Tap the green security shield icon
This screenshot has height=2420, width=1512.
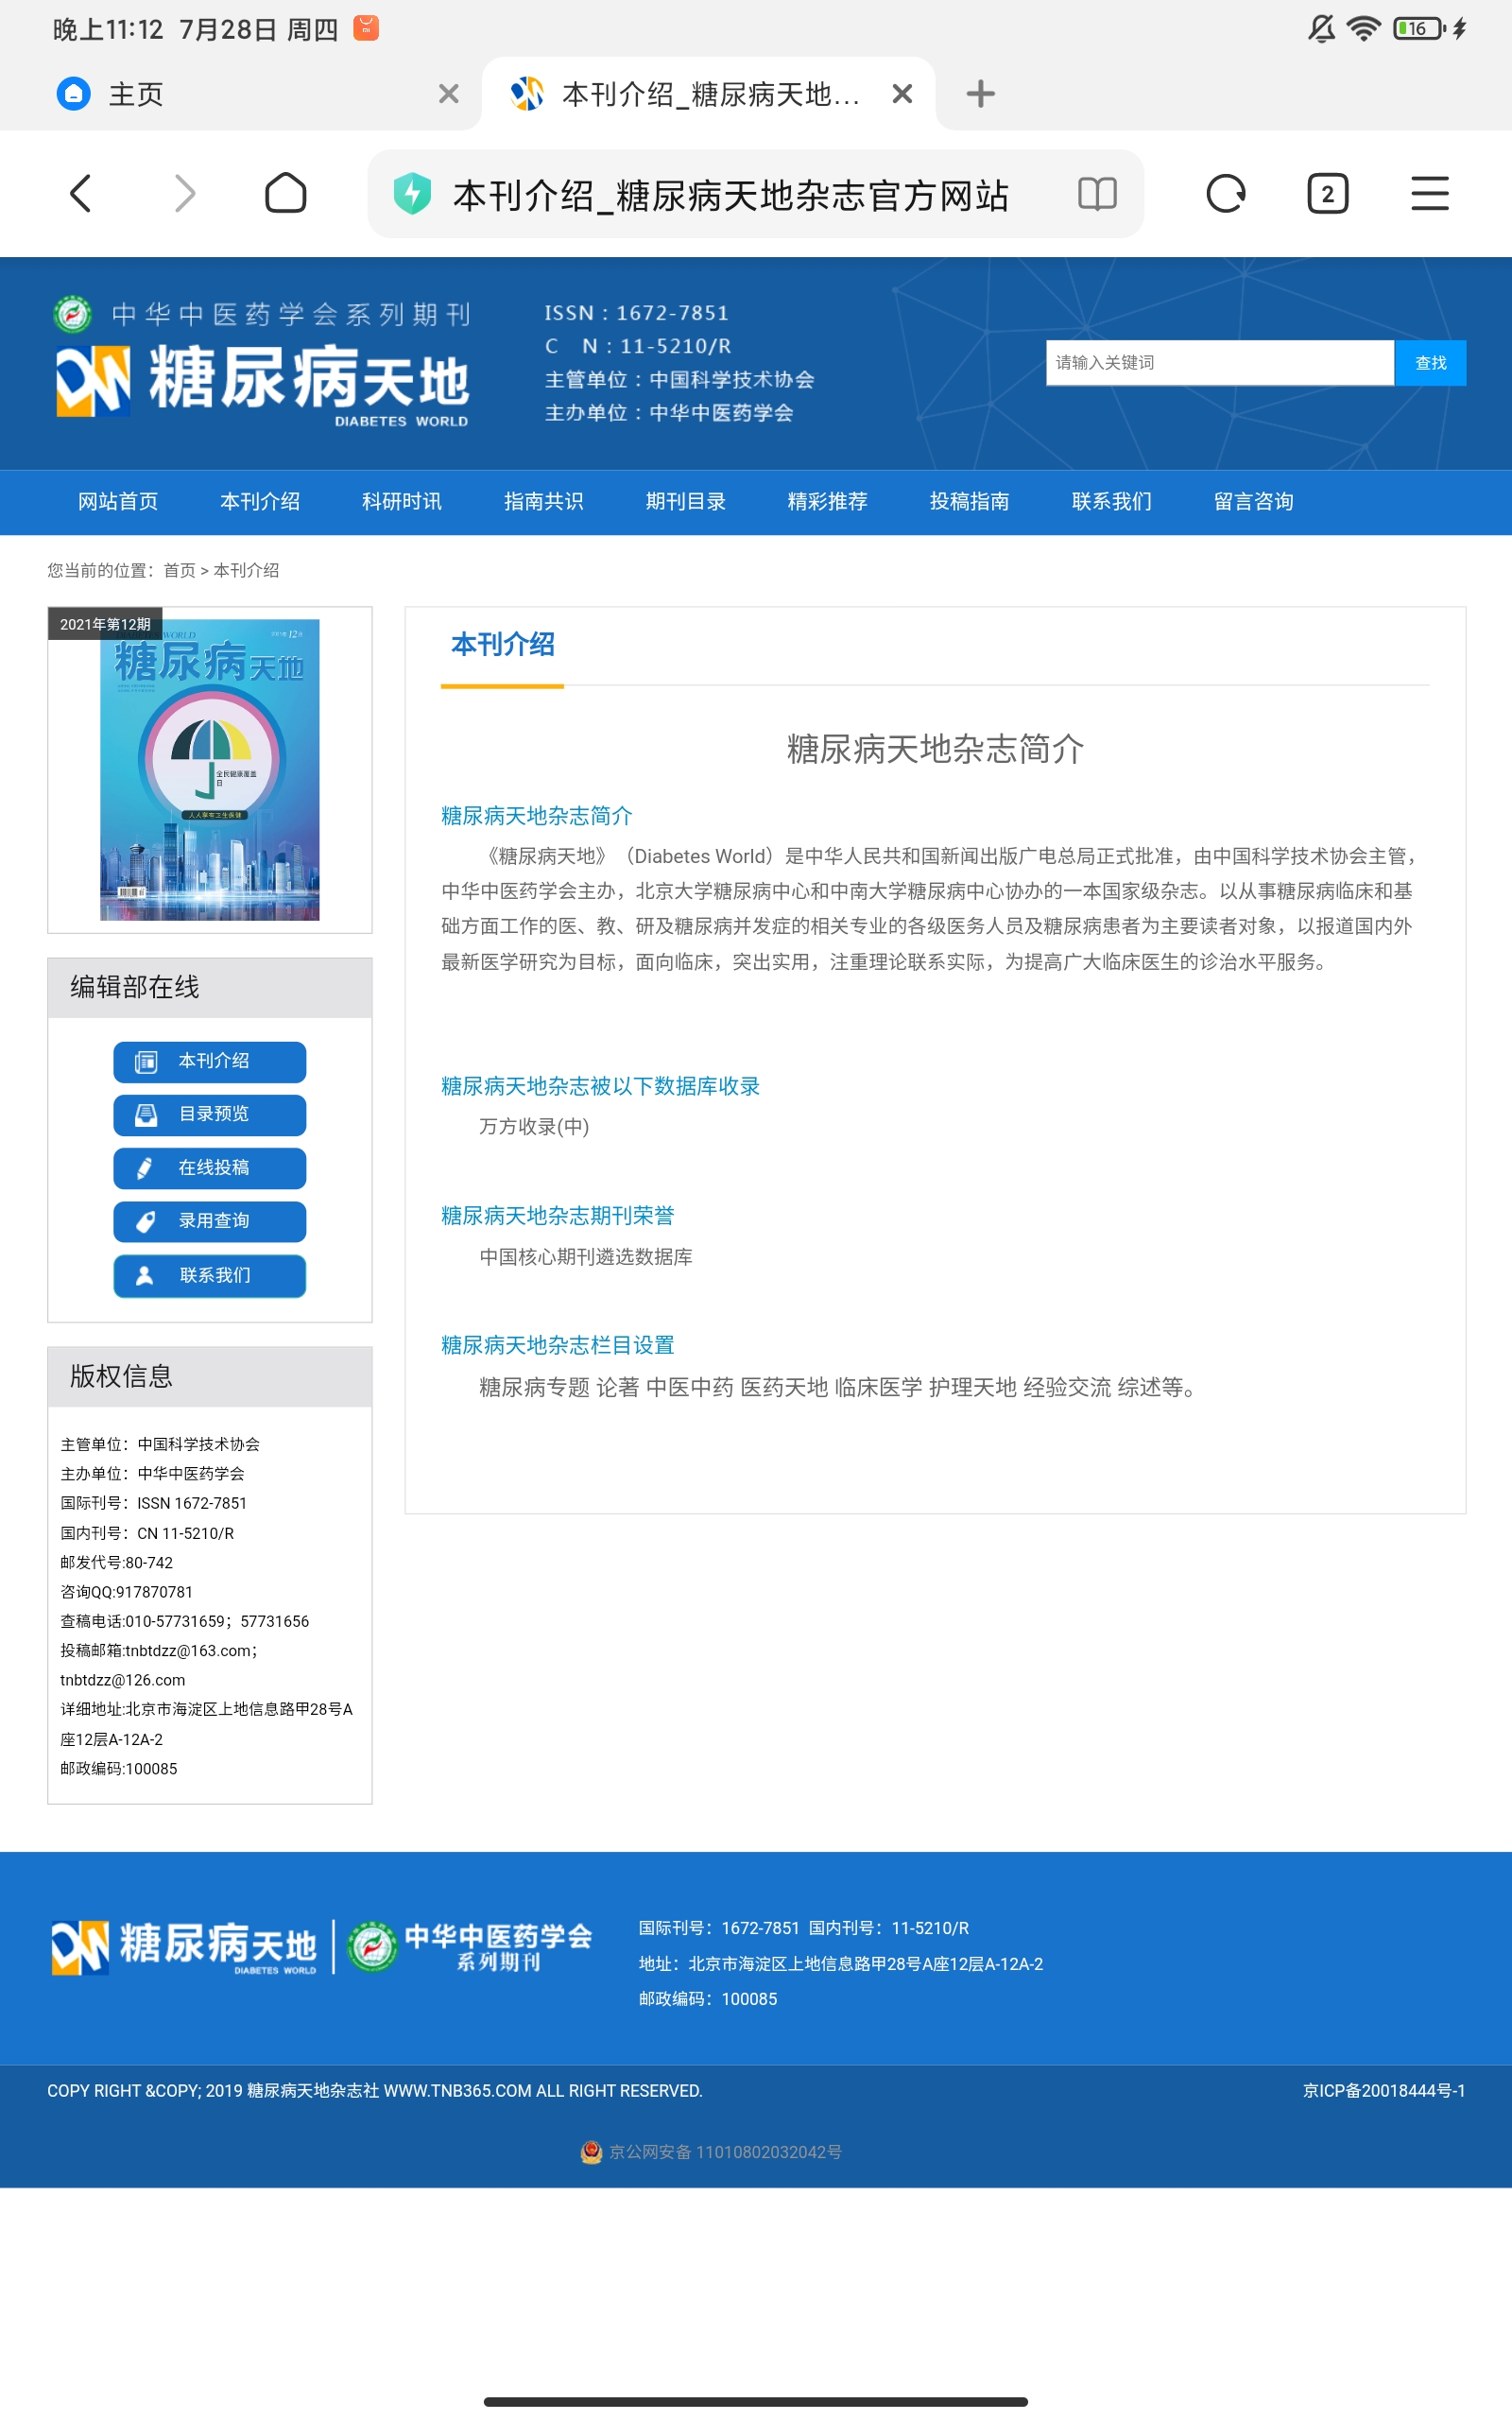tap(412, 194)
